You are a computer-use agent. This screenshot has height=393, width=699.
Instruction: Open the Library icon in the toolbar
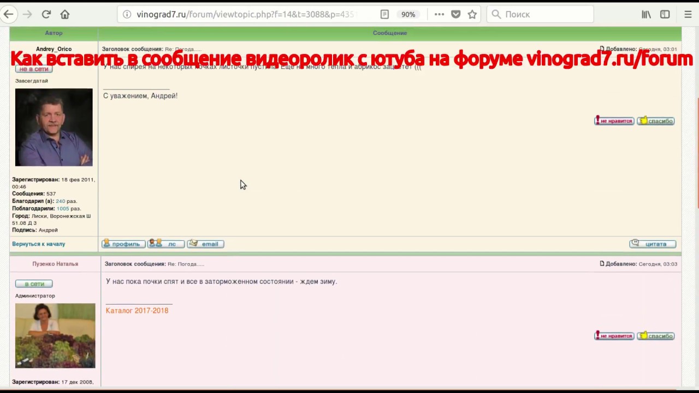[646, 15]
